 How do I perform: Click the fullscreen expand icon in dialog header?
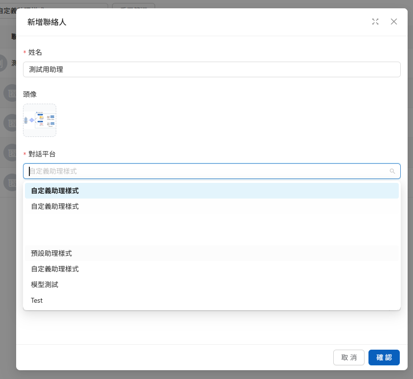tap(375, 22)
